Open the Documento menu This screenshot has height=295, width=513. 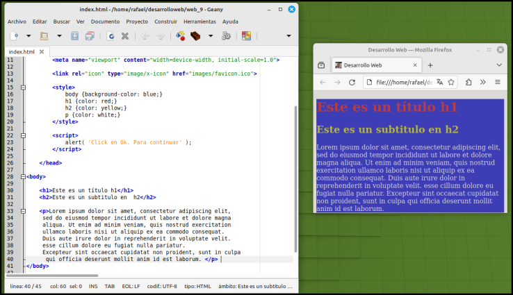(106, 22)
